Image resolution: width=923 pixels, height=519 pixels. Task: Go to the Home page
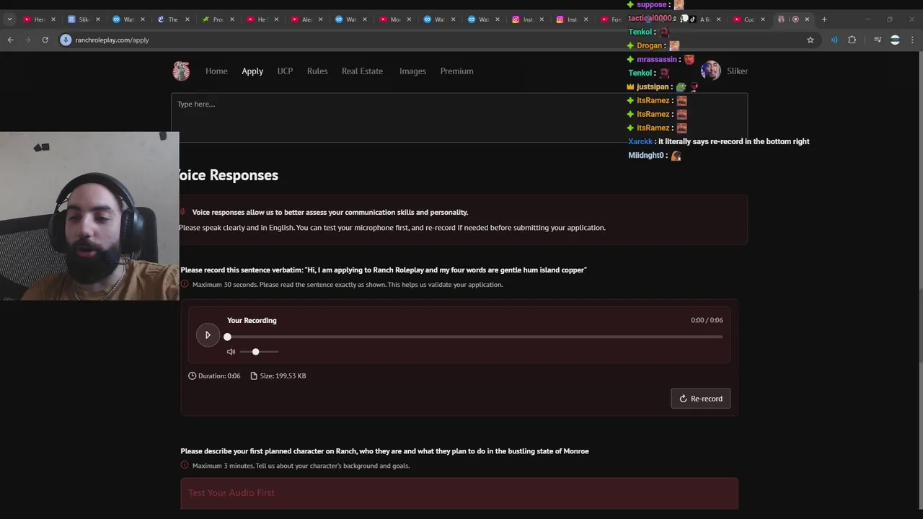216,71
